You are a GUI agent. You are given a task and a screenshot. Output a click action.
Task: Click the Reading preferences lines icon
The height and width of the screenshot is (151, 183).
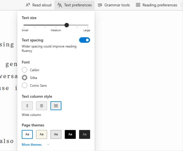tap(138, 5)
